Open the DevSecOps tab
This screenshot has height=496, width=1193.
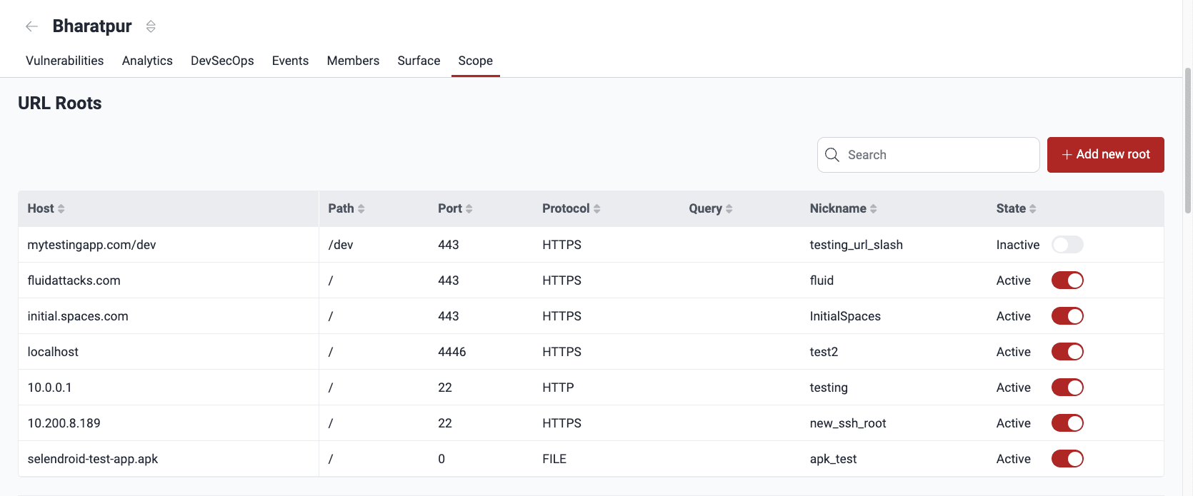pos(222,61)
